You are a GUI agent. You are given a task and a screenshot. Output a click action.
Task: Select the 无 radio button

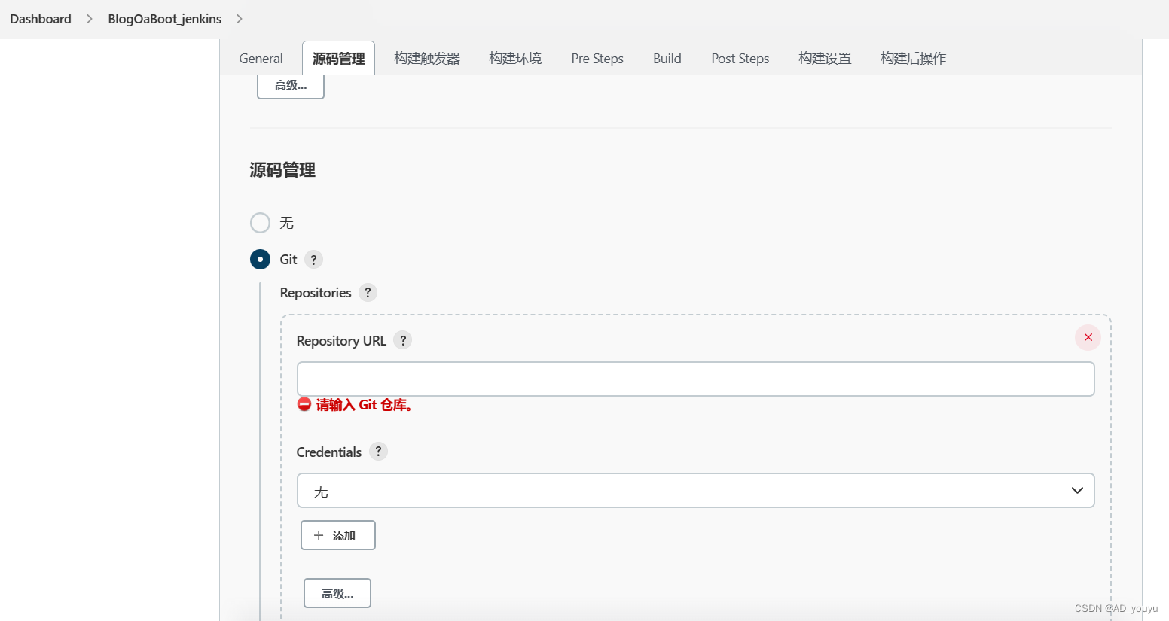coord(260,223)
